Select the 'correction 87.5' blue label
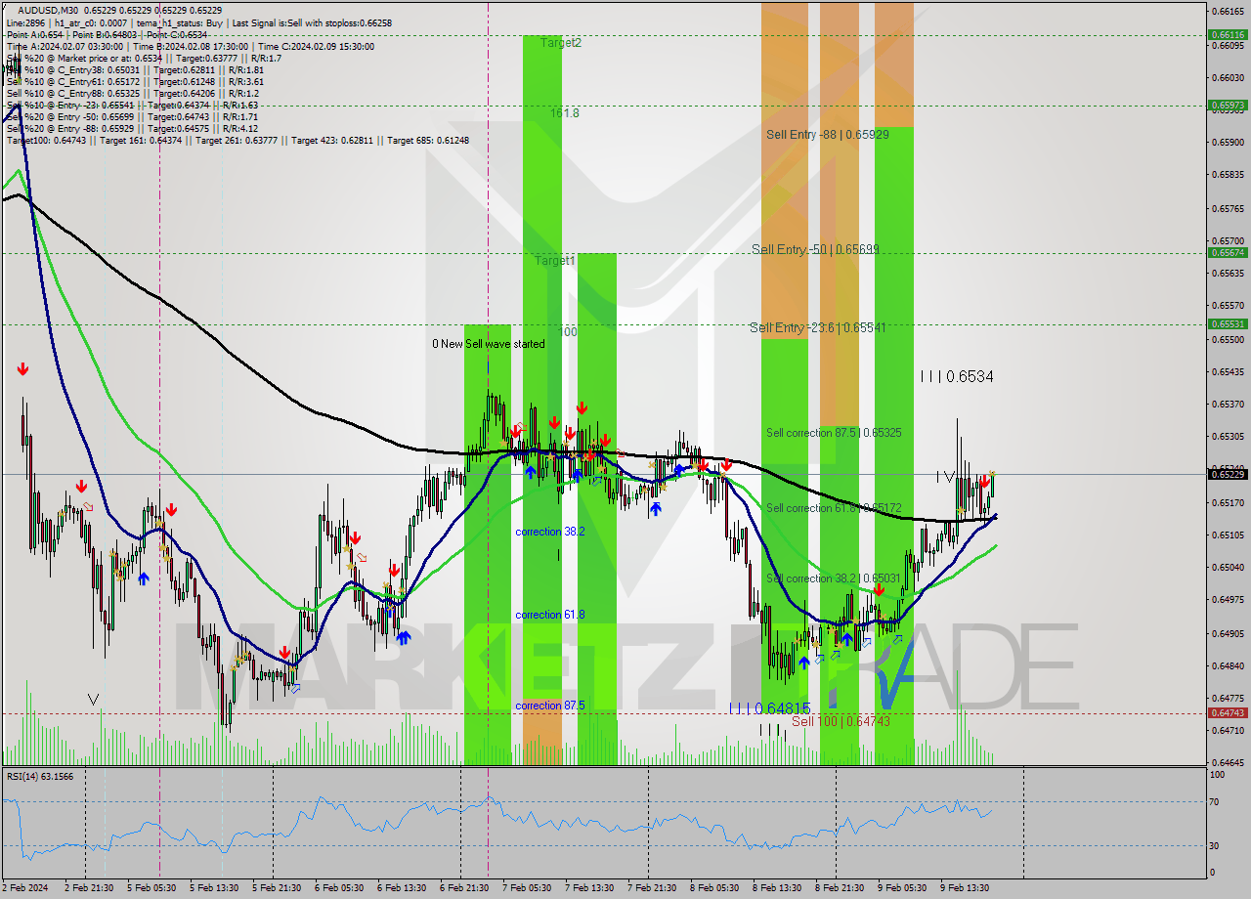Screen dimensions: 1251x899 point(550,706)
